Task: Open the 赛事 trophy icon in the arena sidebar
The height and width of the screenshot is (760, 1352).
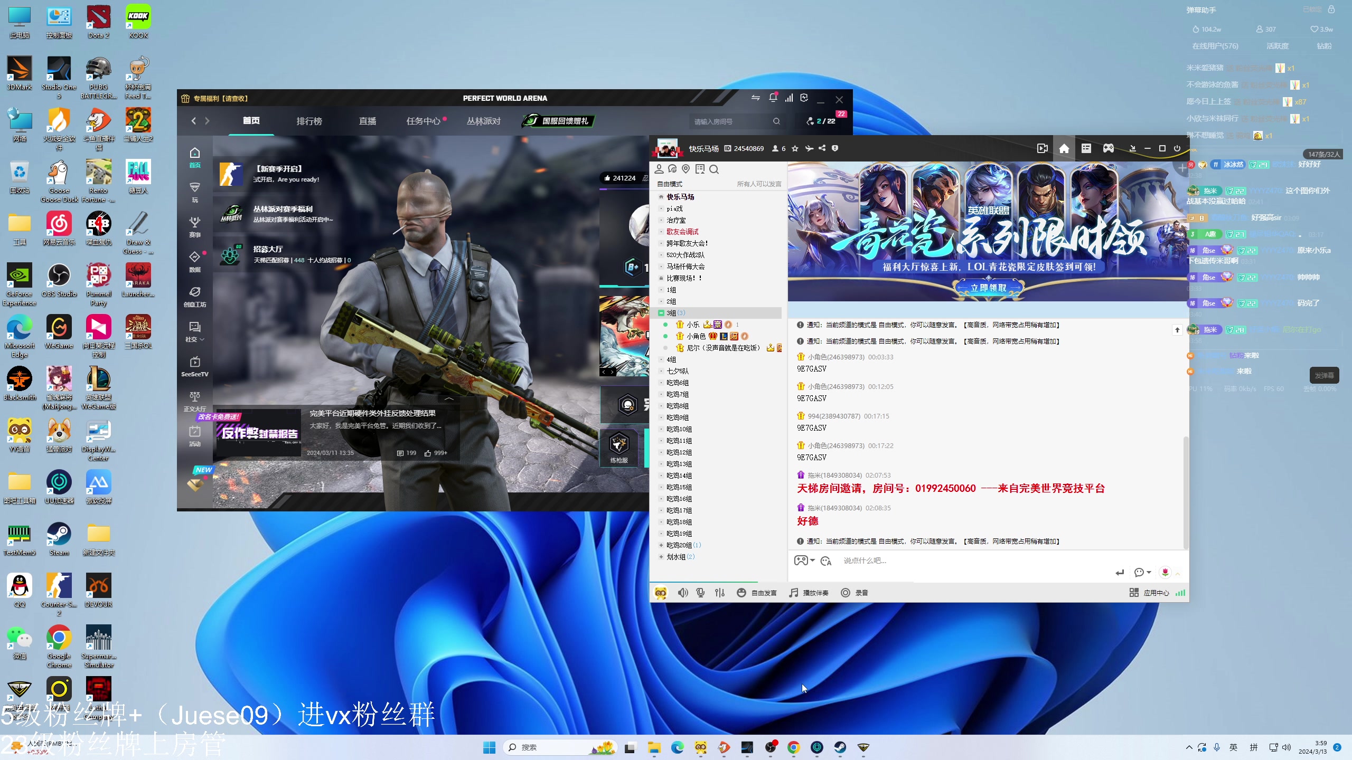Action: click(195, 226)
